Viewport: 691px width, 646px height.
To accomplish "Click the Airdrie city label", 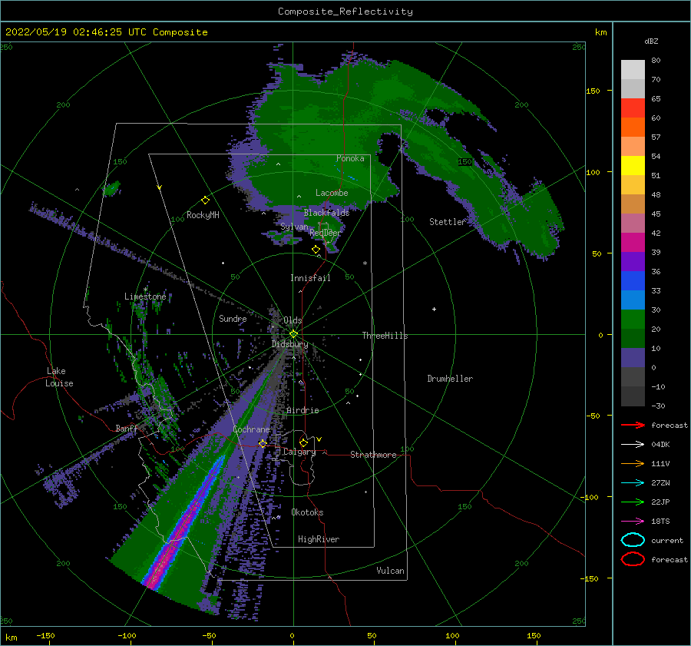I will [303, 410].
